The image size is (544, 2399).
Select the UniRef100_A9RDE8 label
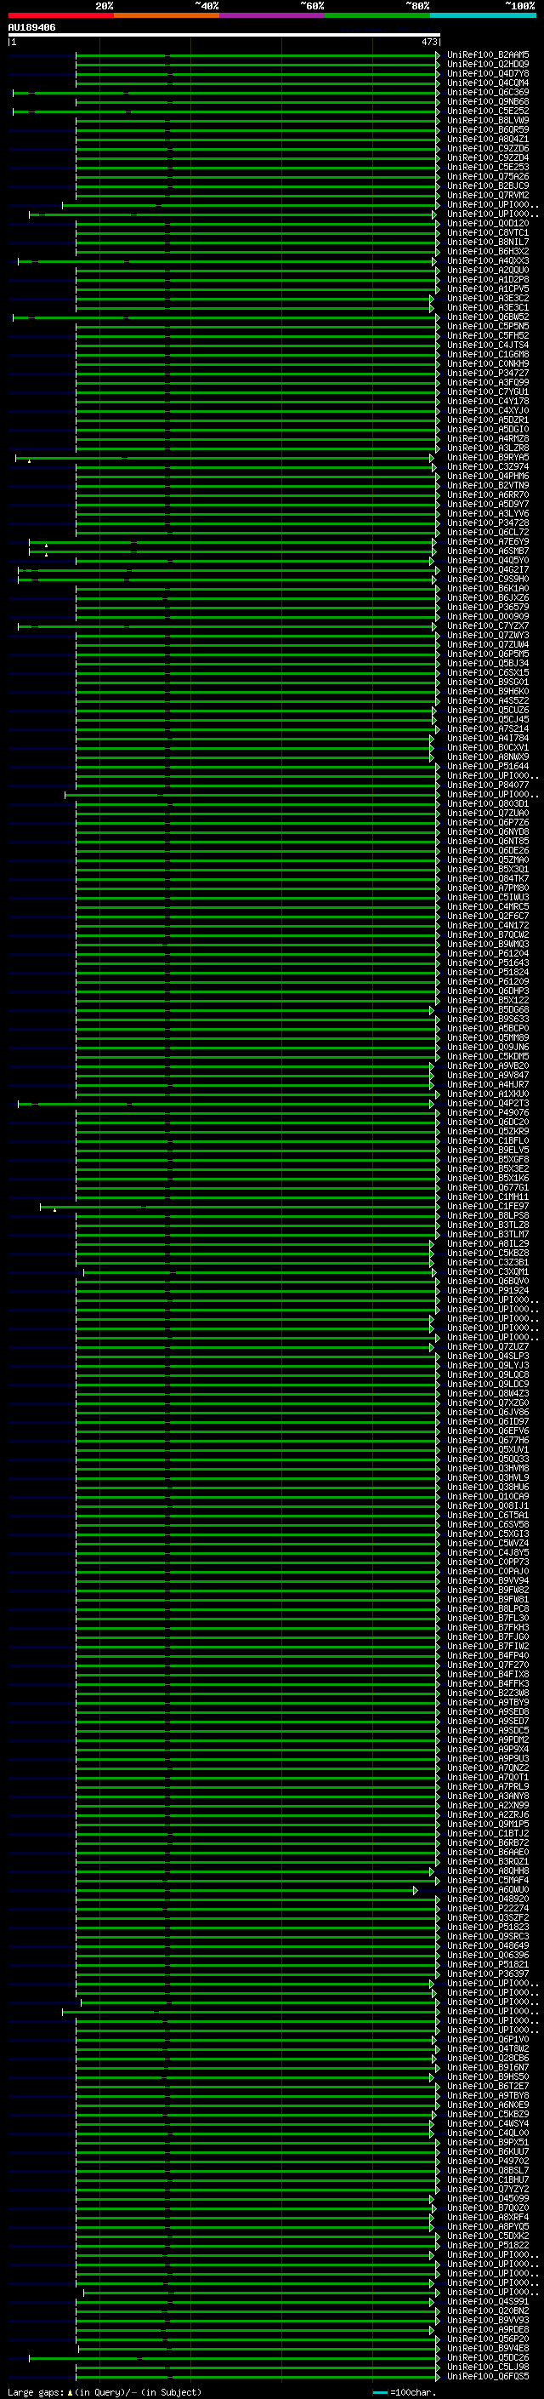pos(488,2329)
